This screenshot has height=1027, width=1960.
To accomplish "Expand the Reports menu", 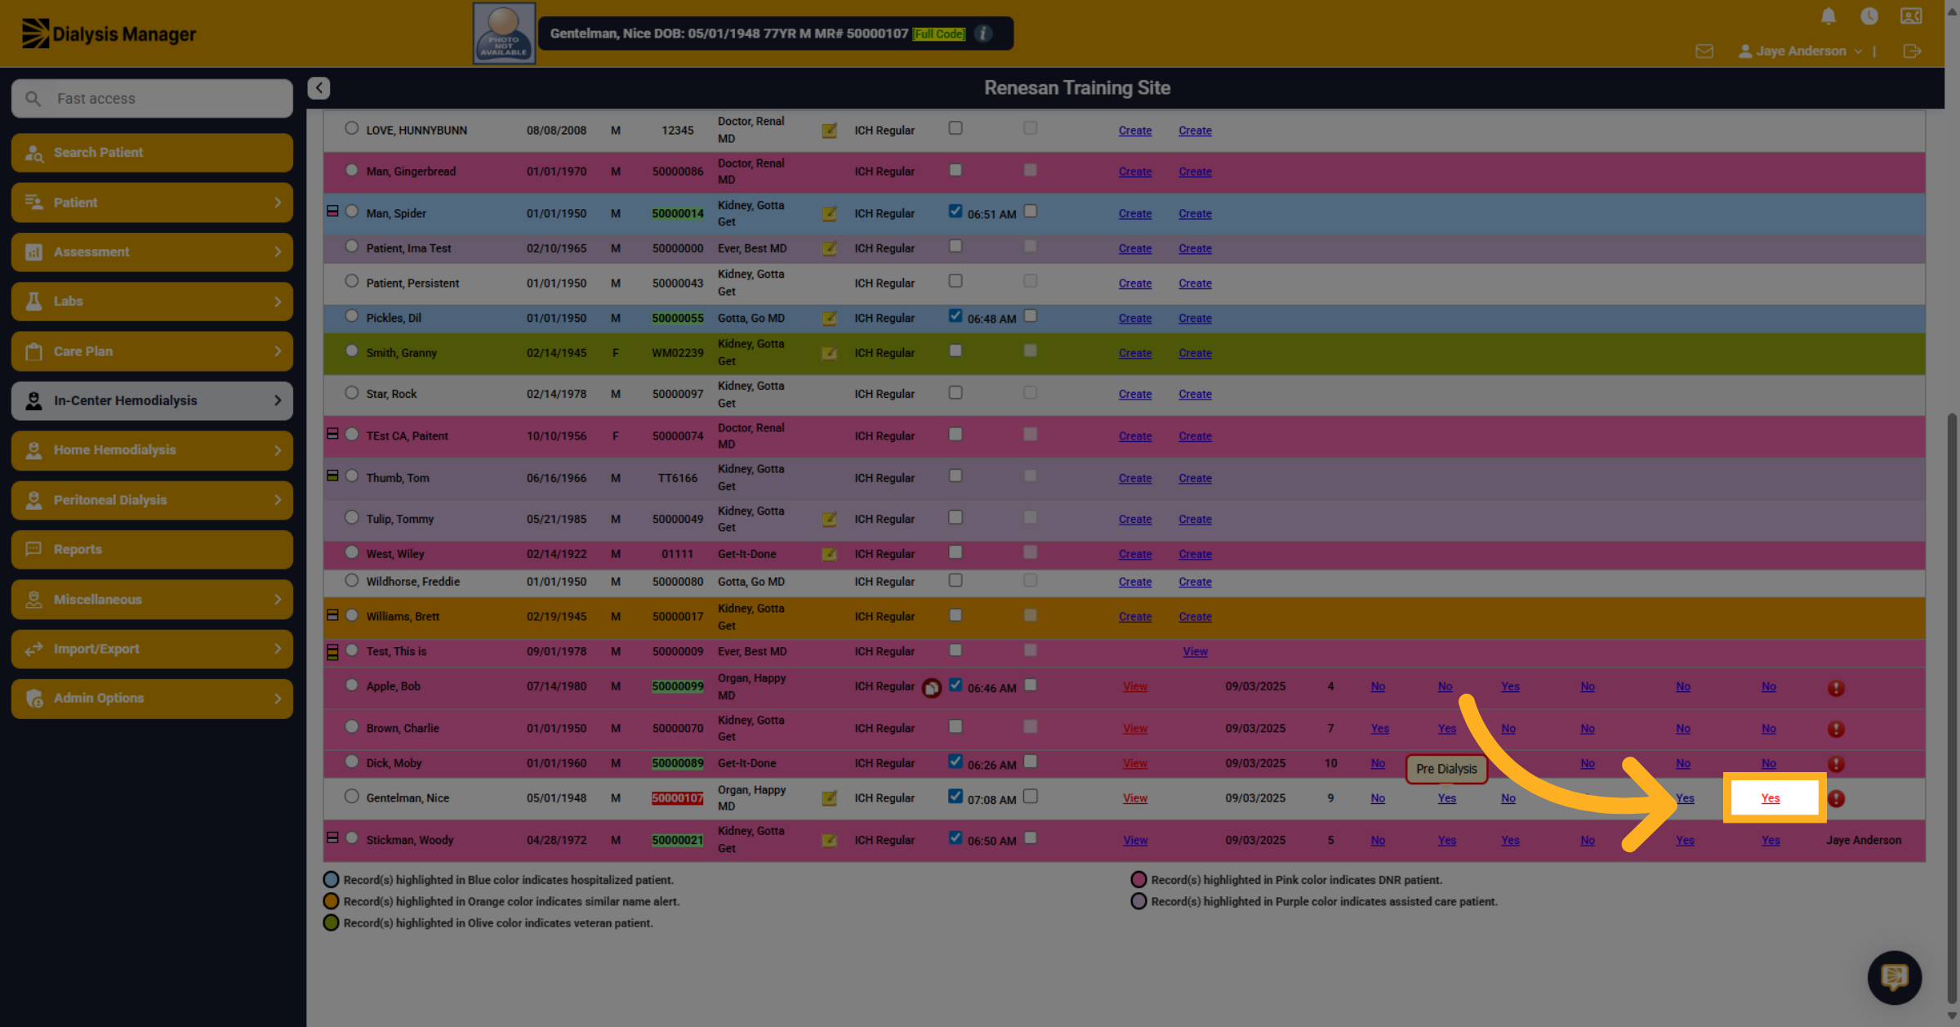I will click(152, 550).
